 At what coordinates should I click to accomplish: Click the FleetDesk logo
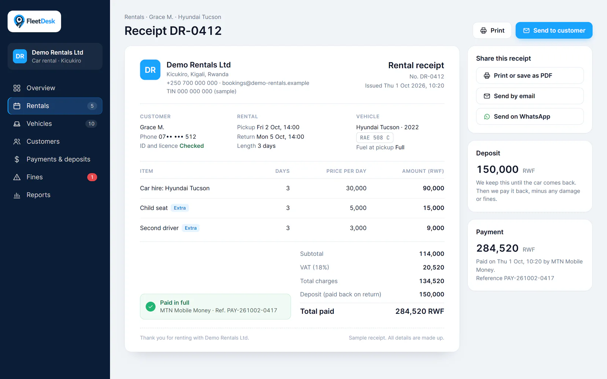click(x=34, y=21)
